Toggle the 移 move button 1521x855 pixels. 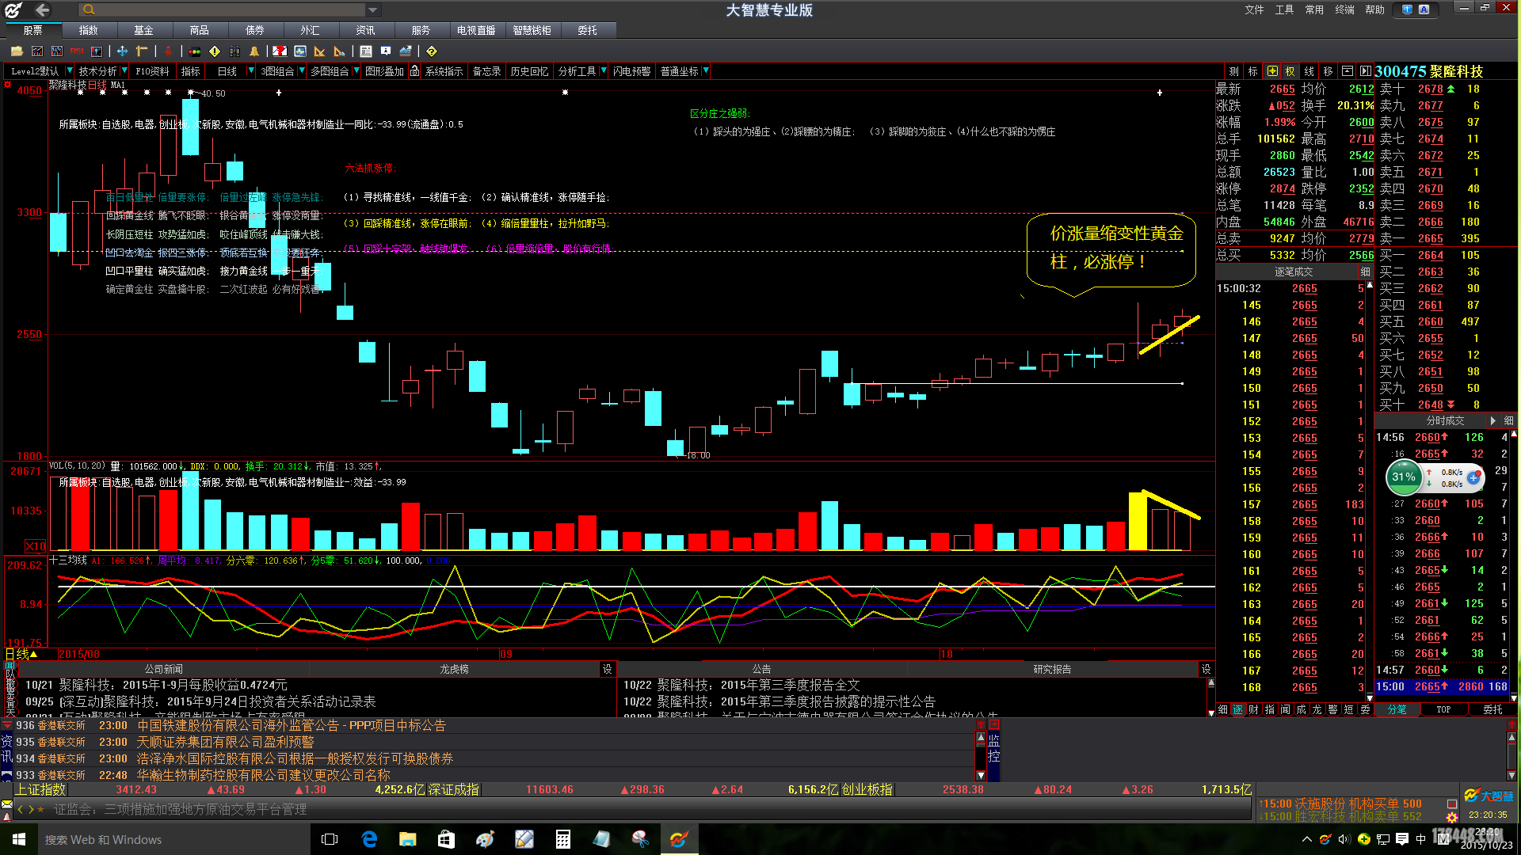coord(1328,71)
